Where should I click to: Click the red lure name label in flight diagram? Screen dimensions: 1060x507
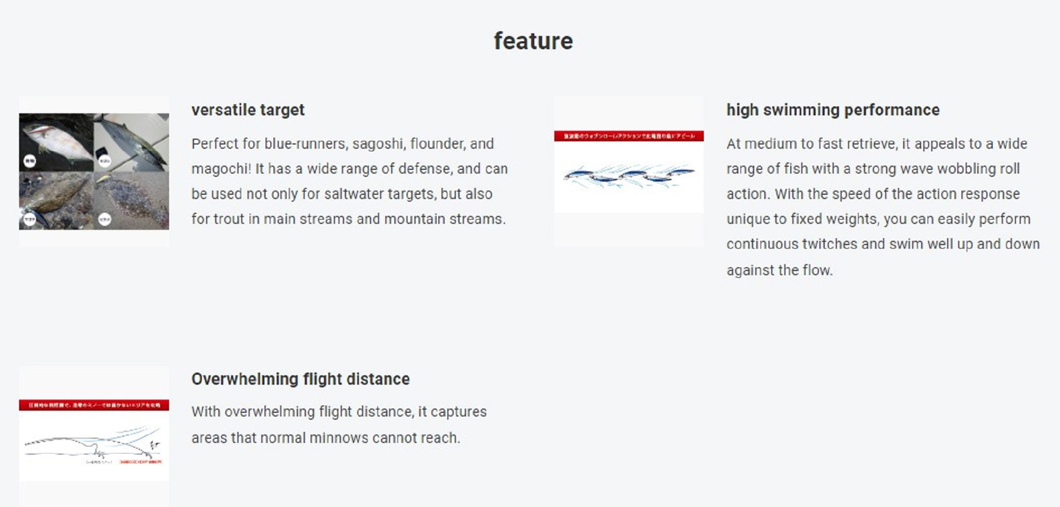pyautogui.click(x=140, y=462)
